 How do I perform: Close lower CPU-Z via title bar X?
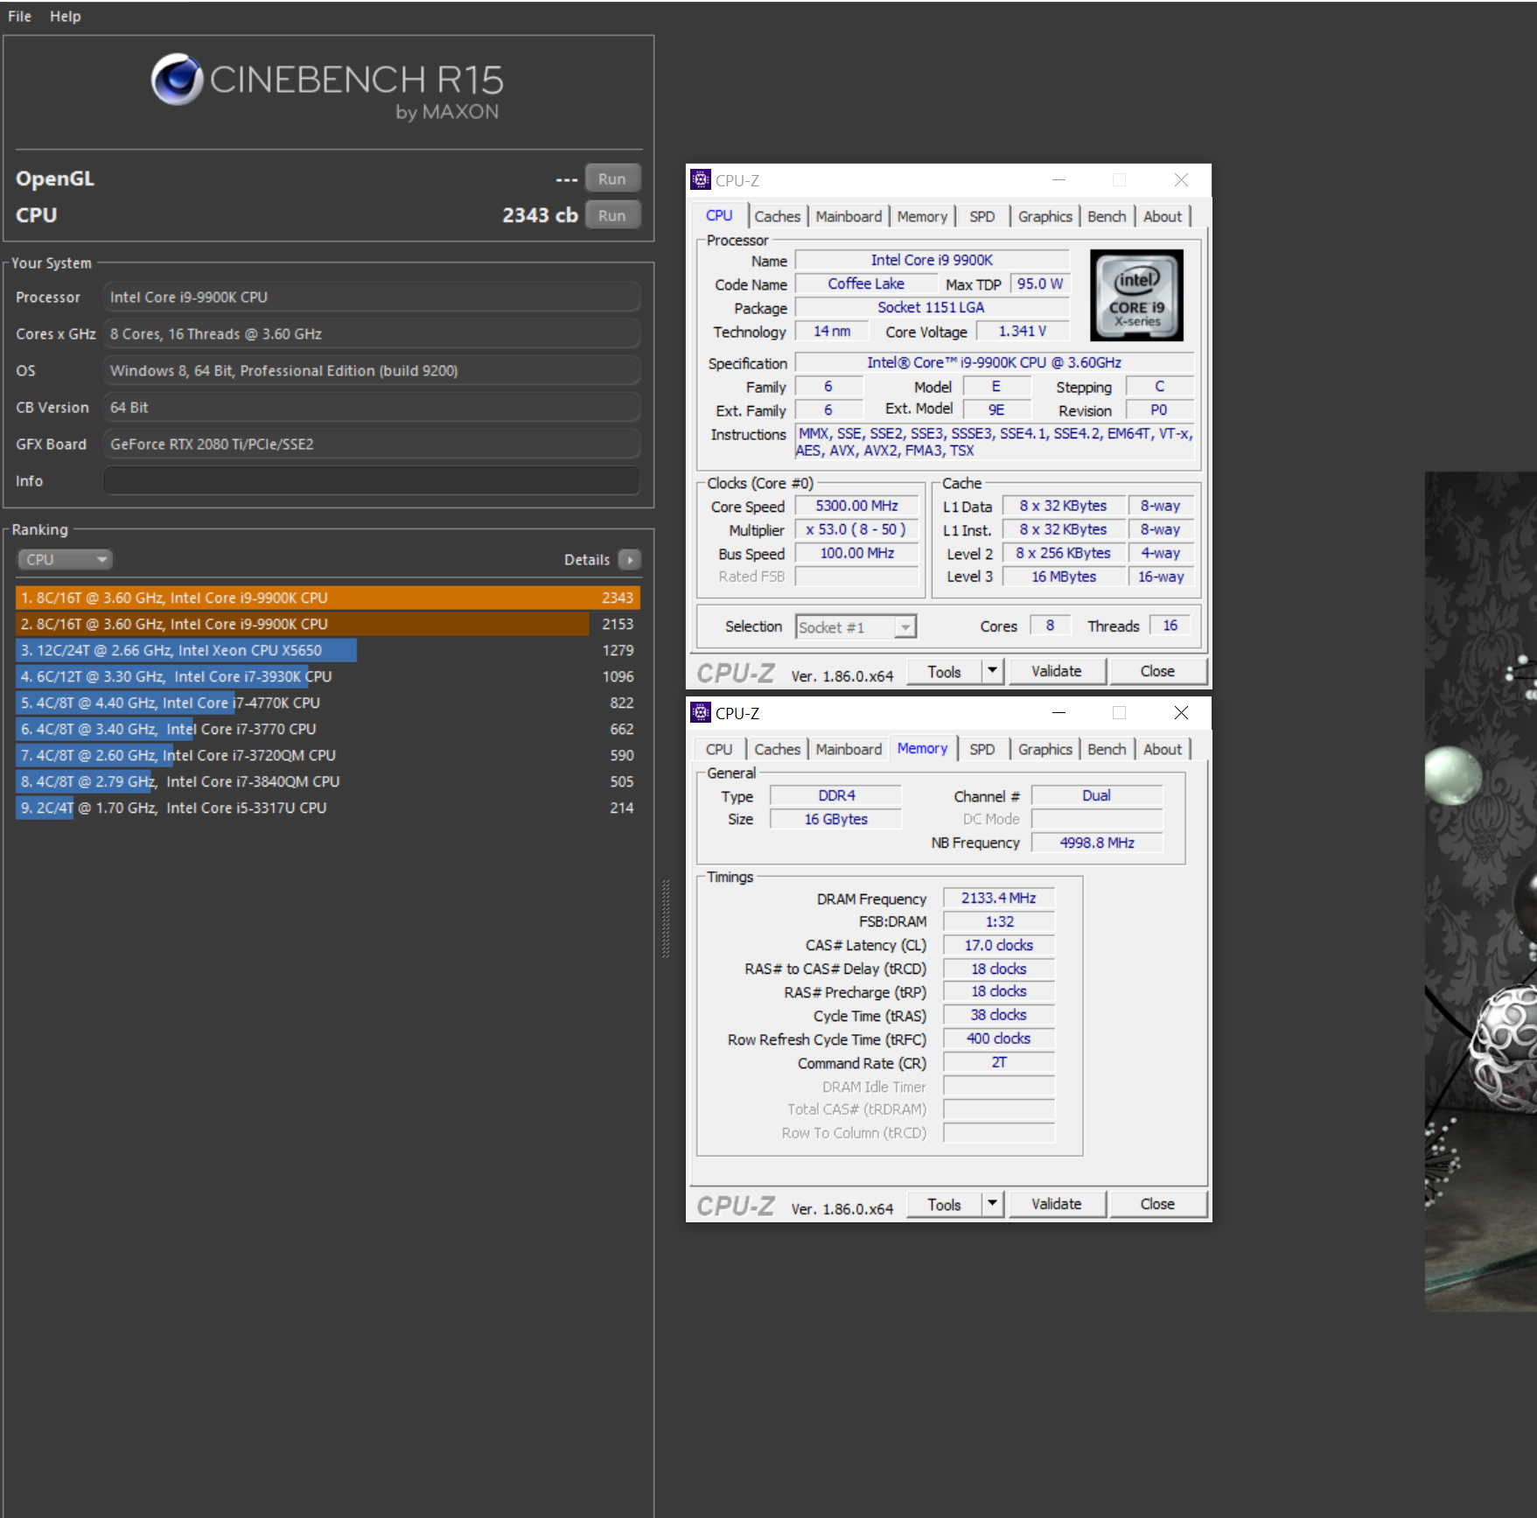click(1181, 712)
